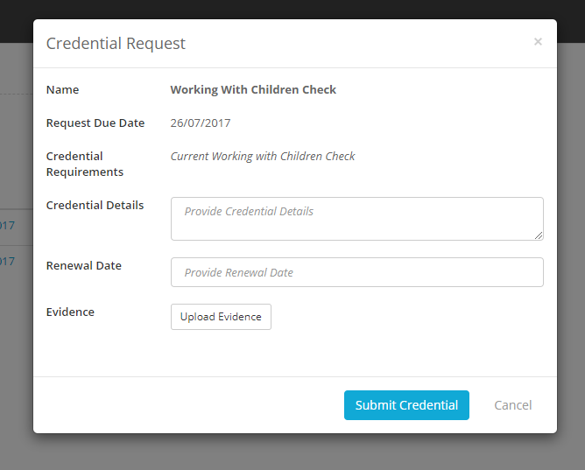Select the 26/07/2017 due date value
Image resolution: width=585 pixels, height=470 pixels.
point(201,123)
